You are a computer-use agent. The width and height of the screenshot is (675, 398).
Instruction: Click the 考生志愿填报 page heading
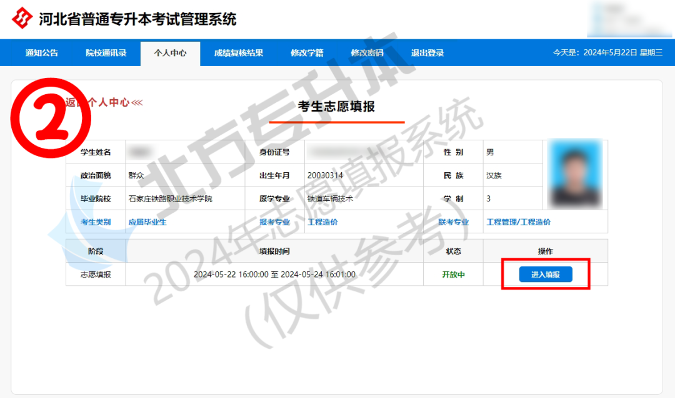336,107
